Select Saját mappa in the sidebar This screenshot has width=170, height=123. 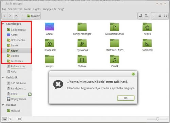click(x=16, y=30)
